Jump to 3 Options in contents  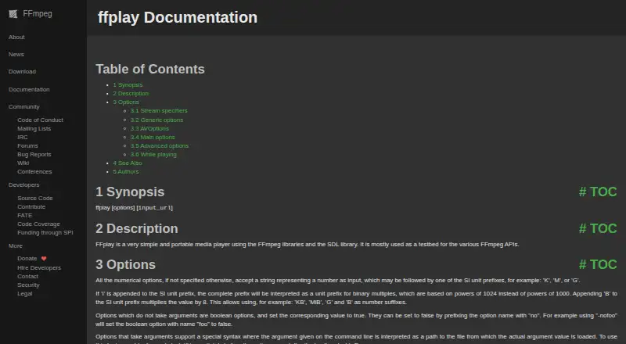(x=126, y=102)
